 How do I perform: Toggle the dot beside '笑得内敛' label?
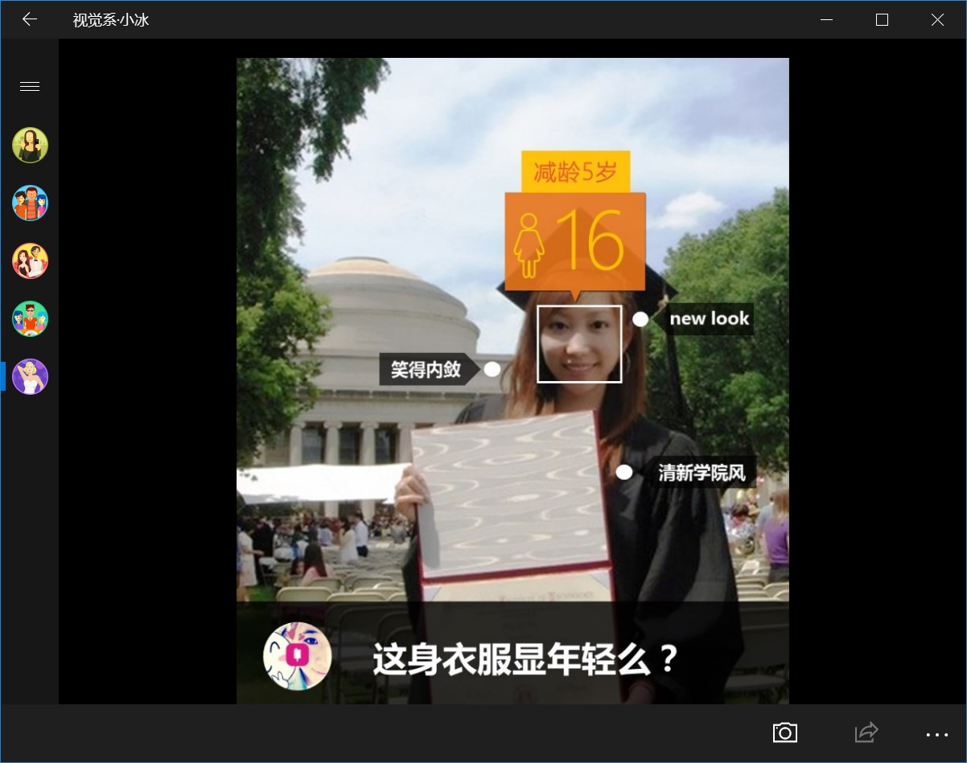(x=492, y=370)
